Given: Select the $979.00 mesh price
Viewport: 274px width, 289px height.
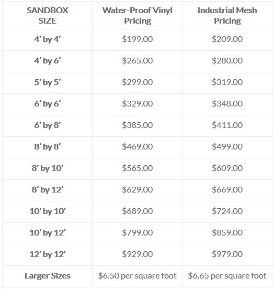Looking at the screenshot, I should [x=227, y=254].
